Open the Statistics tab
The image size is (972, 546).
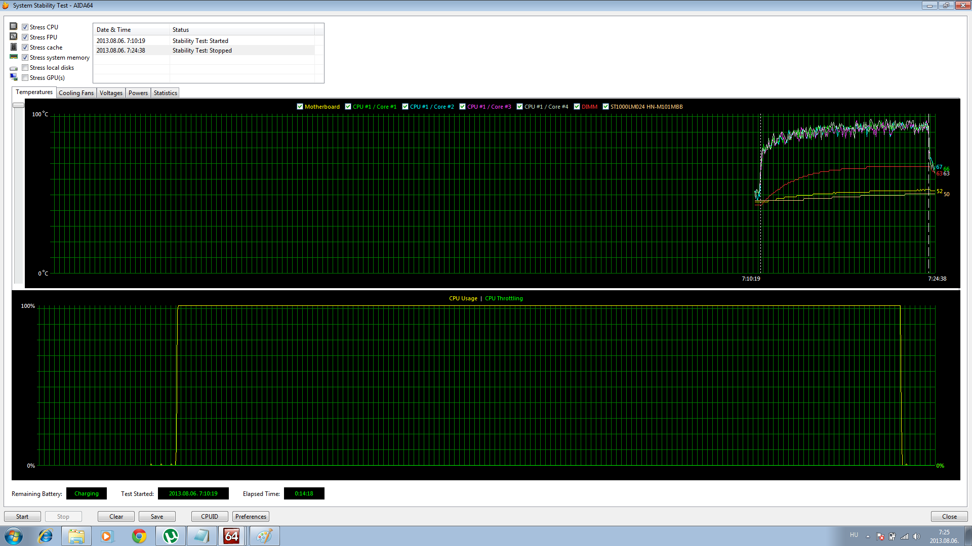(165, 93)
